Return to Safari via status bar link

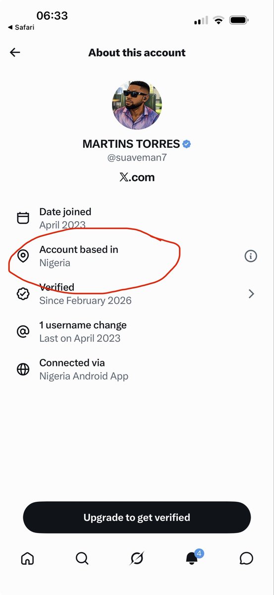[21, 27]
